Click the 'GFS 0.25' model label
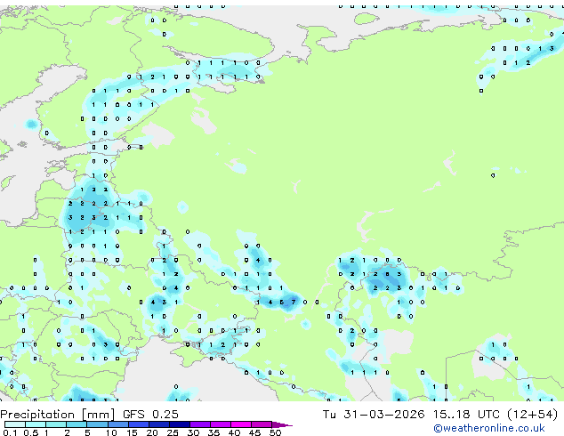Viewport: 564px width, 436px height. pos(150,414)
